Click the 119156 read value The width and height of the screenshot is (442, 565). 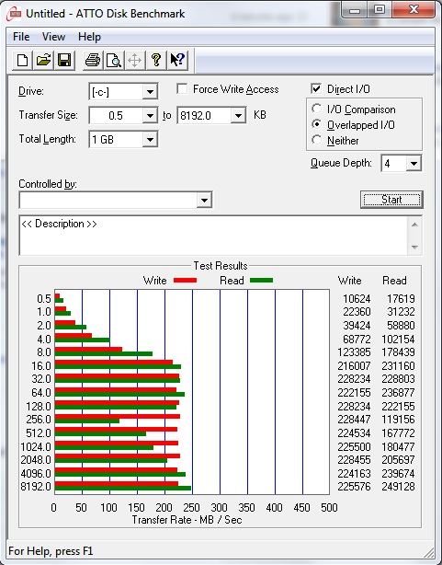tap(398, 420)
